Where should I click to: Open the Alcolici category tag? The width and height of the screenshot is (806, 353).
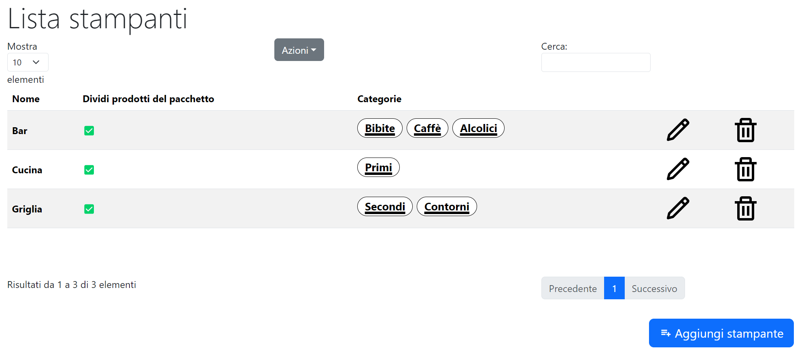[478, 128]
